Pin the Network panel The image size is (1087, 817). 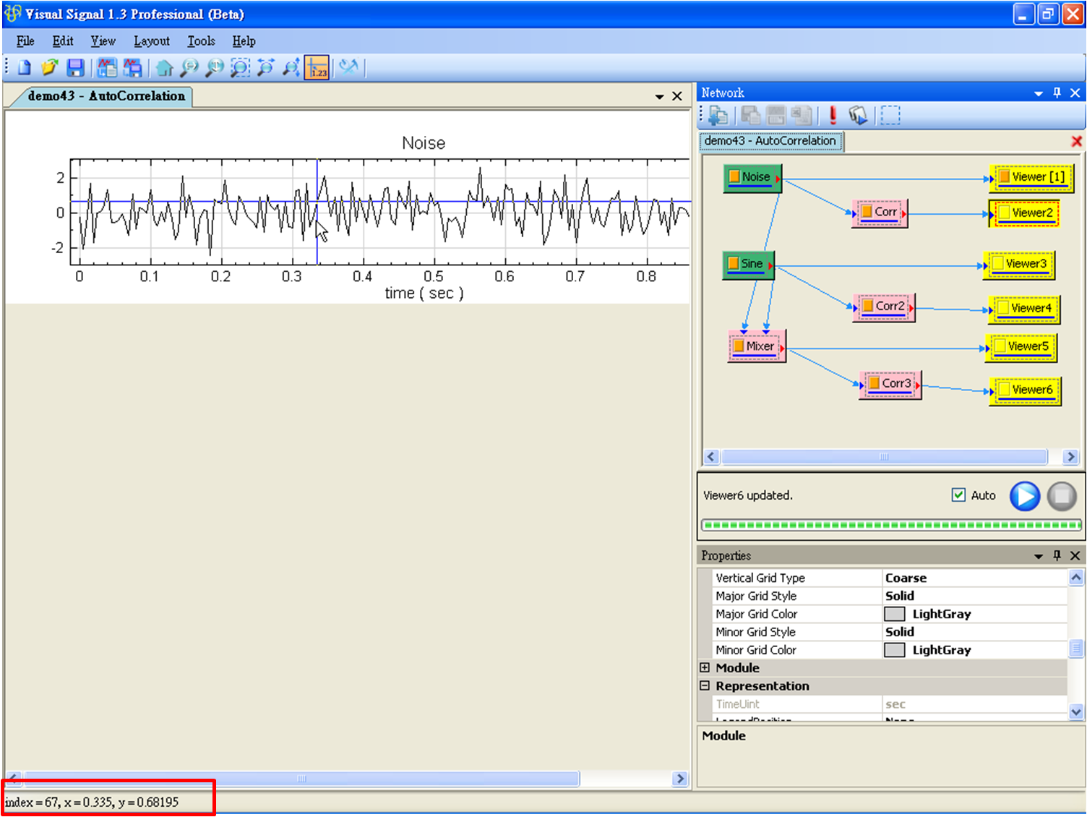click(1057, 93)
